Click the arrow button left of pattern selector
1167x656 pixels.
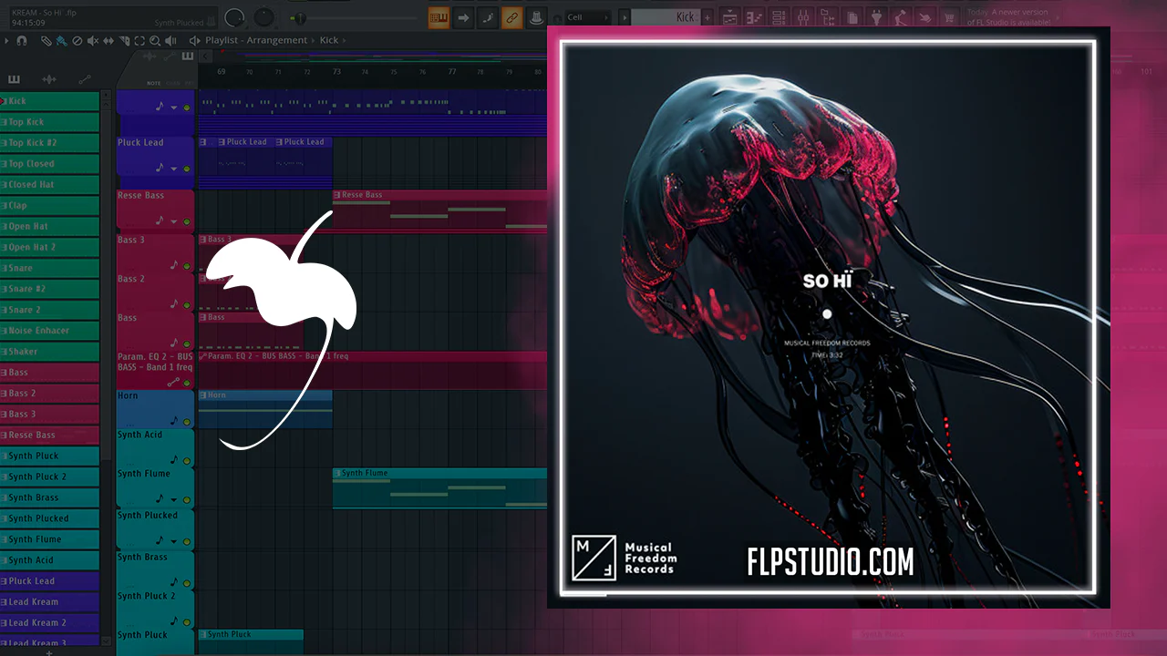point(625,17)
